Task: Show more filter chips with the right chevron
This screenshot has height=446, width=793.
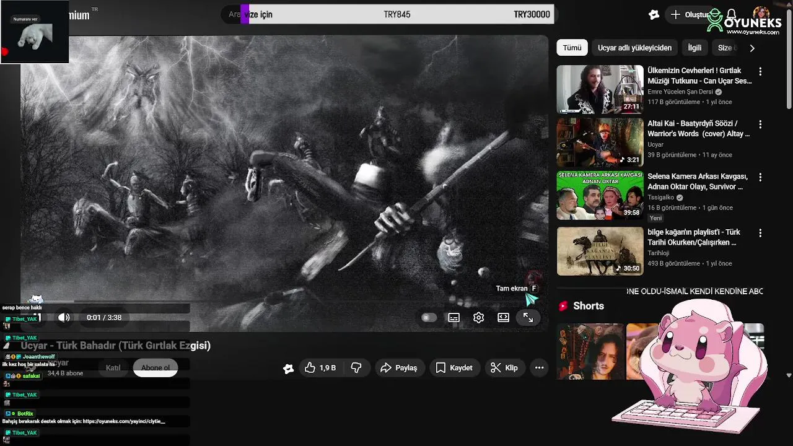Action: [752, 48]
